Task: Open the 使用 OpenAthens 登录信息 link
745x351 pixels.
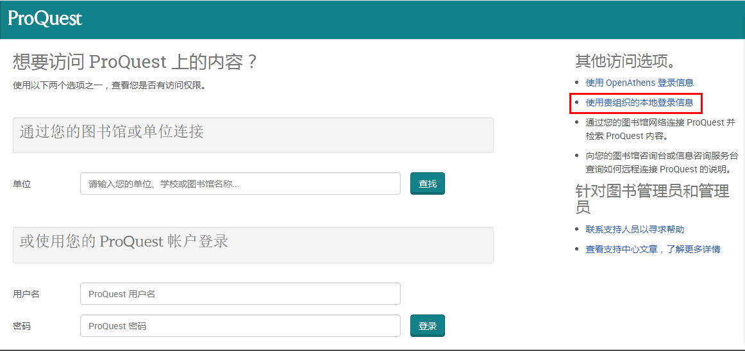Action: pyautogui.click(x=639, y=83)
